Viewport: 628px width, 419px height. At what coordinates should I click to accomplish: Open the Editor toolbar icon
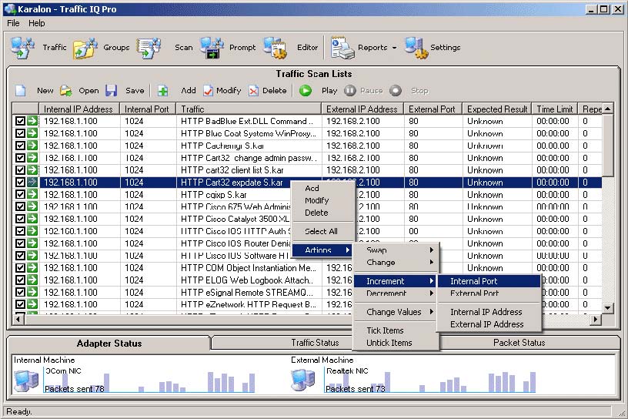(x=276, y=48)
